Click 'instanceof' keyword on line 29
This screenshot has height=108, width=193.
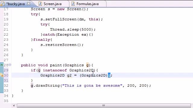(x=55, y=70)
